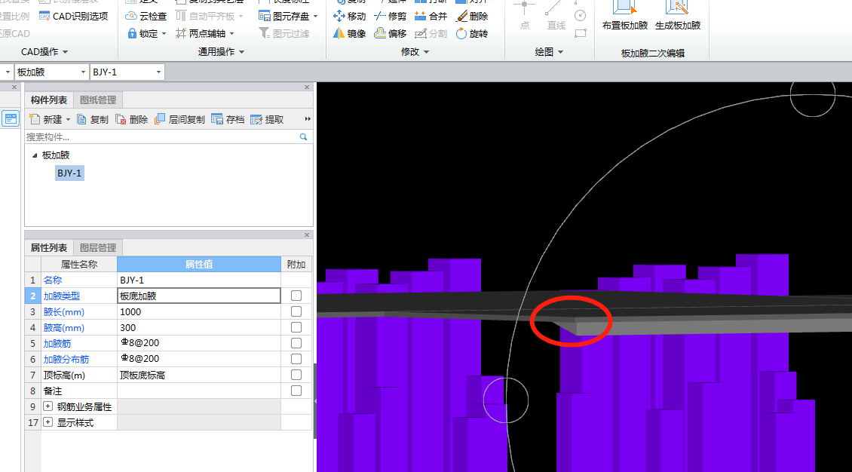Open 图元存盘 tool
This screenshot has width=852, height=472.
click(x=288, y=17)
